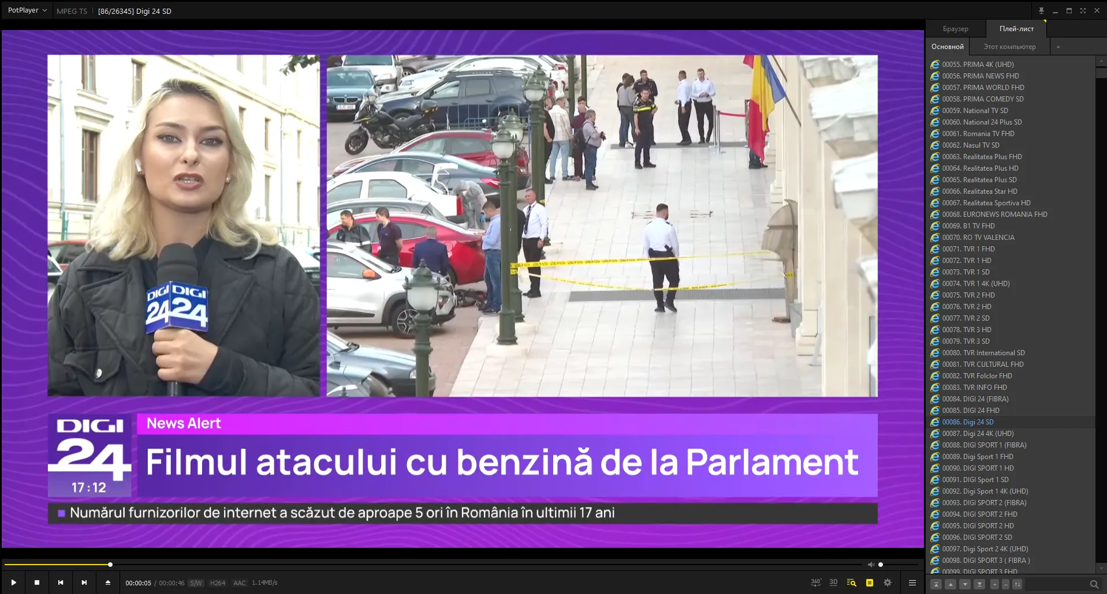Click the playlist search magnifier icon

[1094, 584]
